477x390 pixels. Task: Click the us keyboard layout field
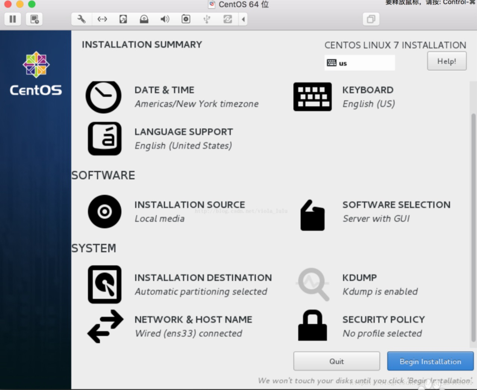tap(360, 63)
